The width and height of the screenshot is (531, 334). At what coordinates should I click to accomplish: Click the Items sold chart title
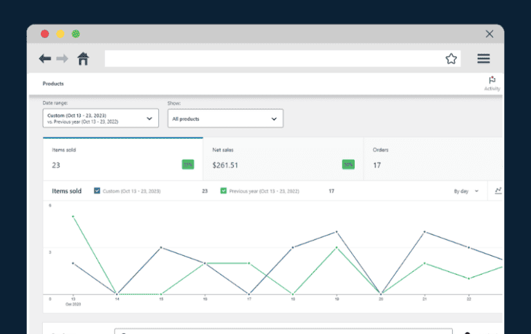pos(66,191)
